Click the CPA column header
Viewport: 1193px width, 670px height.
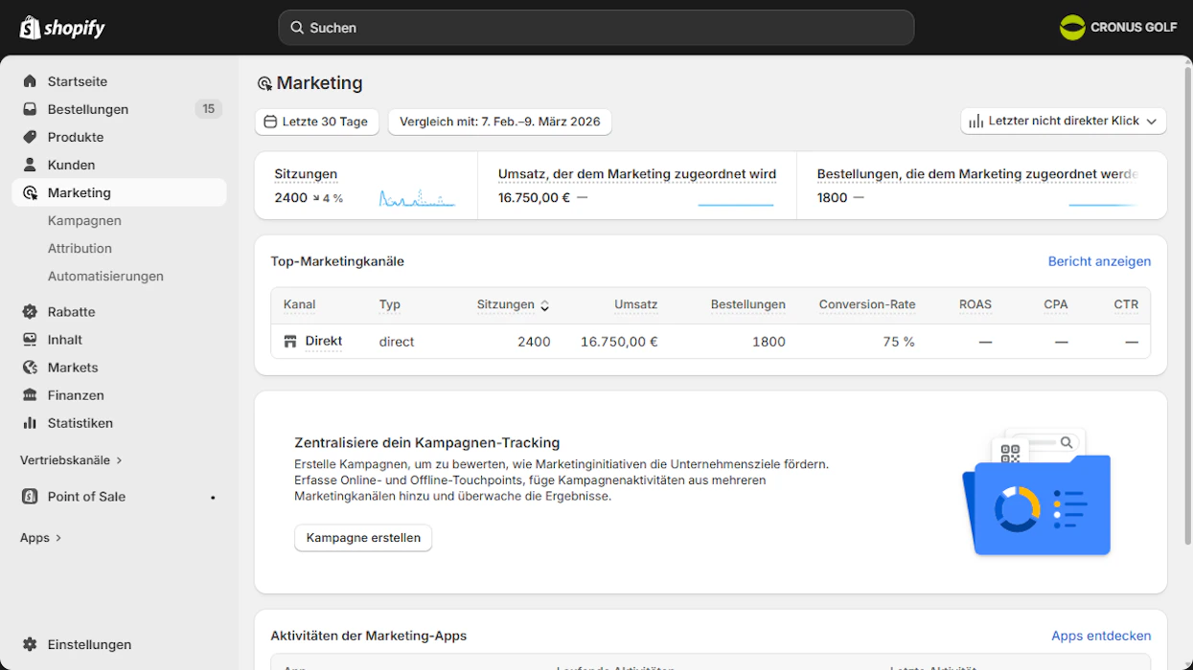click(x=1056, y=304)
